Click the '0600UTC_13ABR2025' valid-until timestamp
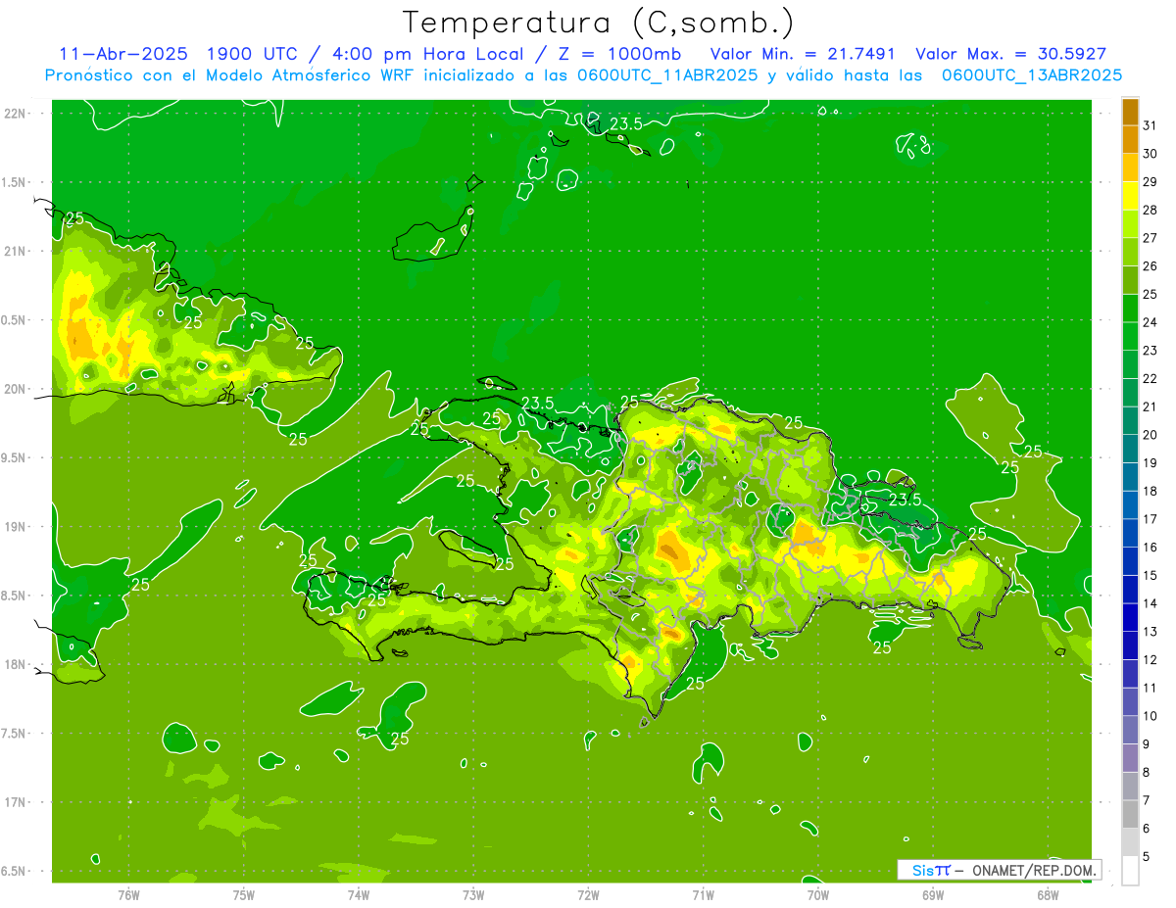Viewport: 1176px width, 908px height. coord(1032,75)
